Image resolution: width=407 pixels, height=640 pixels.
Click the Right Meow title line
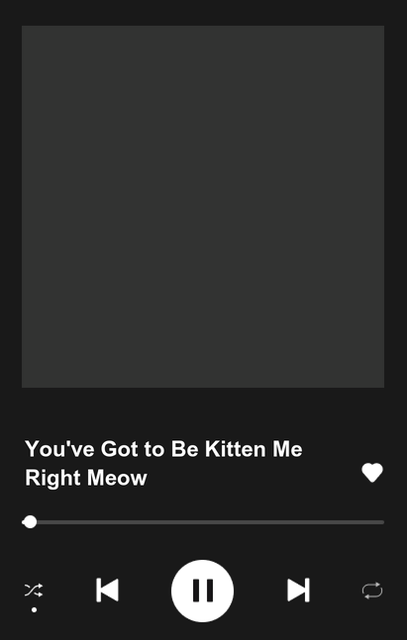coord(86,478)
